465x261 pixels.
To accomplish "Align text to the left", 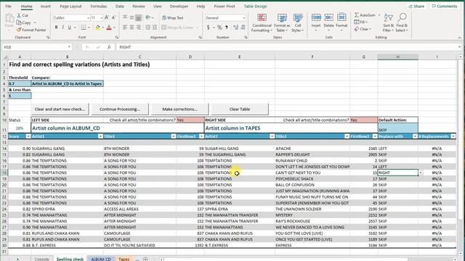I will click(125, 28).
